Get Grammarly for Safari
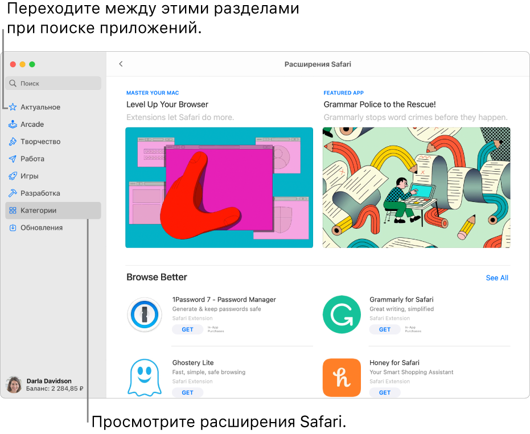 coord(385,329)
